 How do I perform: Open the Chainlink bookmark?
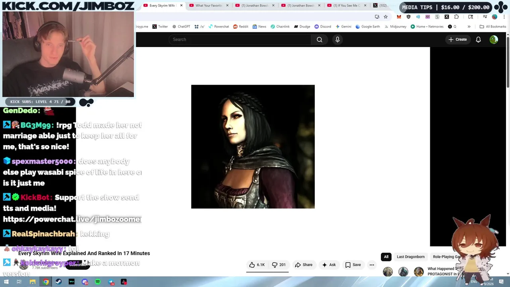click(280, 27)
